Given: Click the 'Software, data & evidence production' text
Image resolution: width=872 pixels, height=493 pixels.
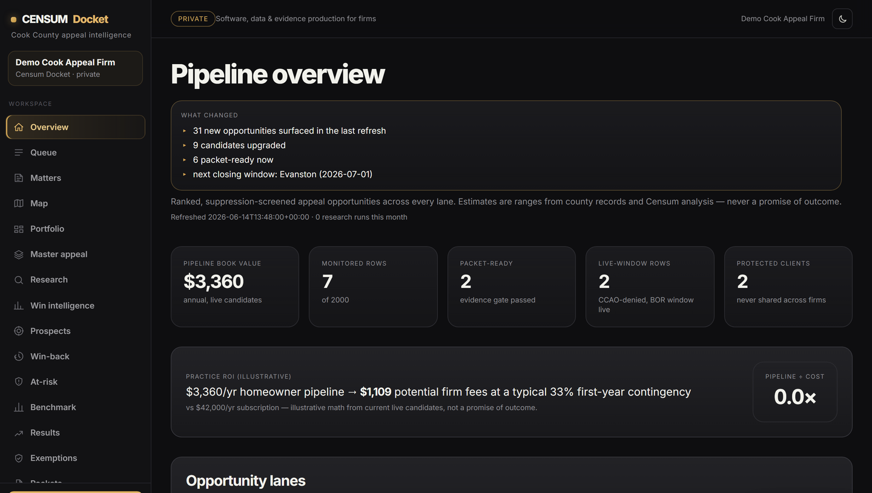Looking at the screenshot, I should 296,19.
